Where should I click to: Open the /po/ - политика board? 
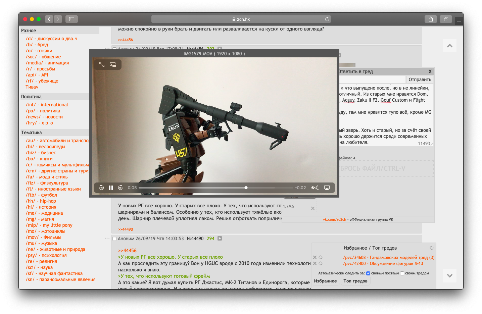43,111
